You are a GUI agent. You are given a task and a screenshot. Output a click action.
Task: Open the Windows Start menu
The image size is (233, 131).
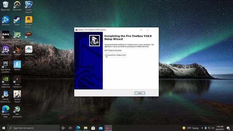pyautogui.click(x=4, y=128)
